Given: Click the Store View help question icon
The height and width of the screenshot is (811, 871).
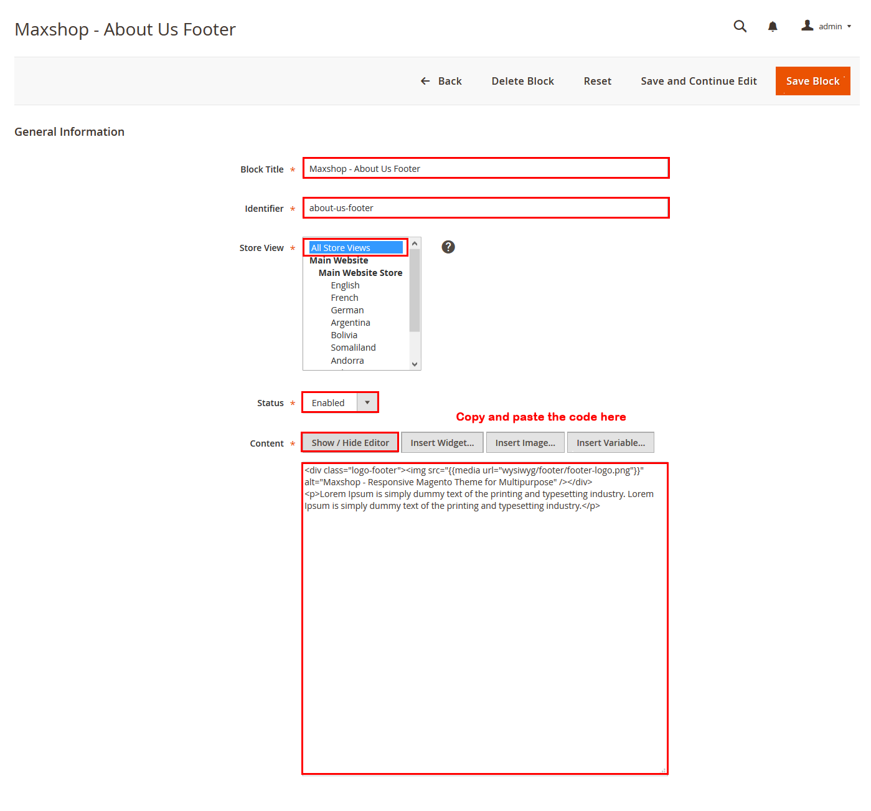Looking at the screenshot, I should click(x=448, y=247).
